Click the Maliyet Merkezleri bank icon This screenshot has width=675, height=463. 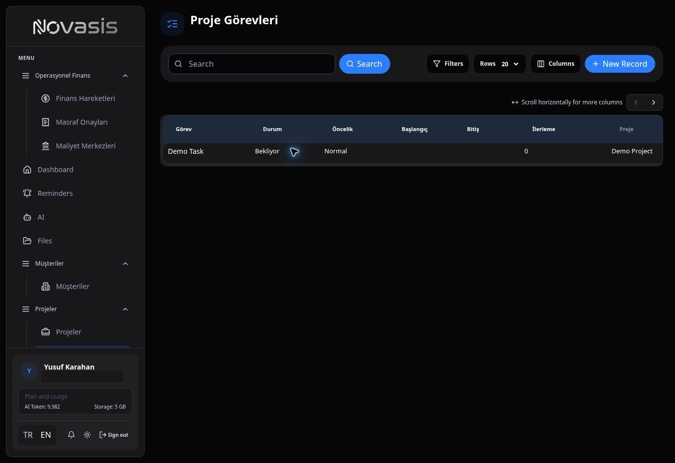(x=46, y=146)
